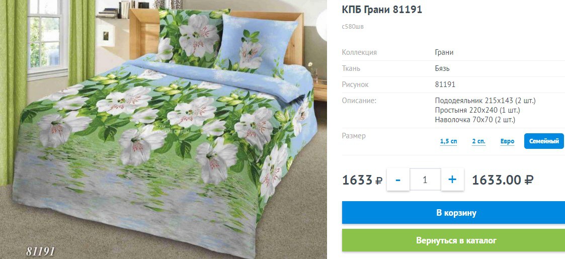This screenshot has height=259, width=565.
Task: Click the КПБ Грани 81191 product title
Action: [382, 10]
